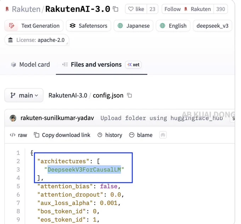Copy the config.json file path
The width and height of the screenshot is (241, 224).
pyautogui.click(x=129, y=95)
